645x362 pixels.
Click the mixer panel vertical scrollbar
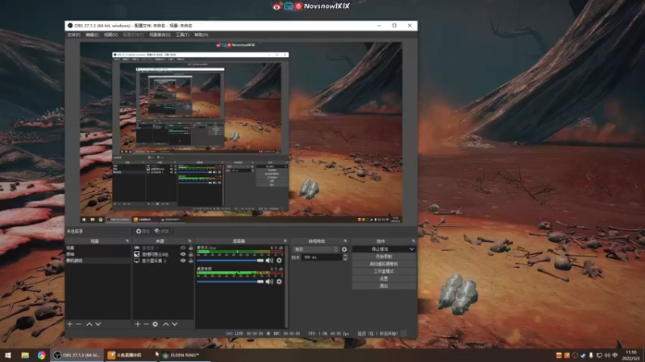coord(286,286)
